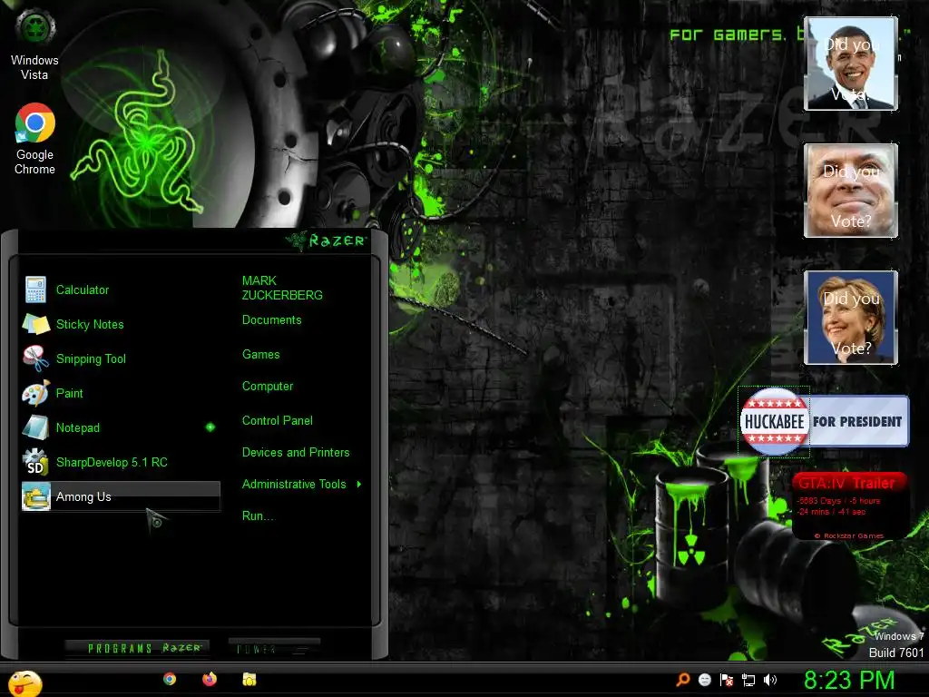Launch Calculator from the Start menu
Image resolution: width=929 pixels, height=697 pixels.
tap(121, 290)
